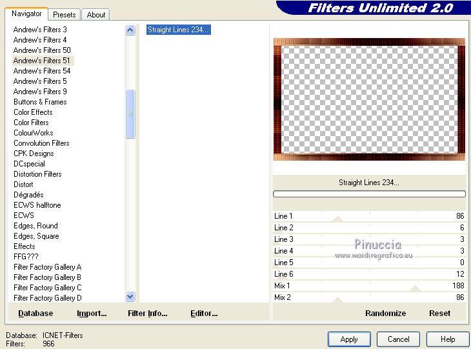Select Edges, Square category

pyautogui.click(x=36, y=236)
